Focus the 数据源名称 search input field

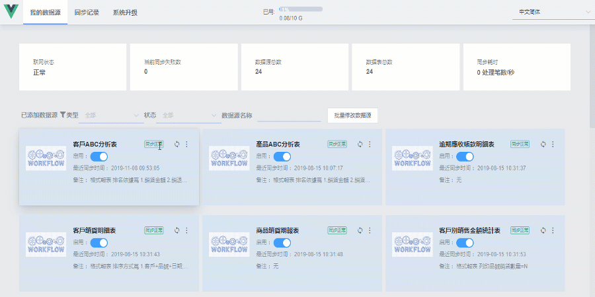pyautogui.click(x=288, y=115)
